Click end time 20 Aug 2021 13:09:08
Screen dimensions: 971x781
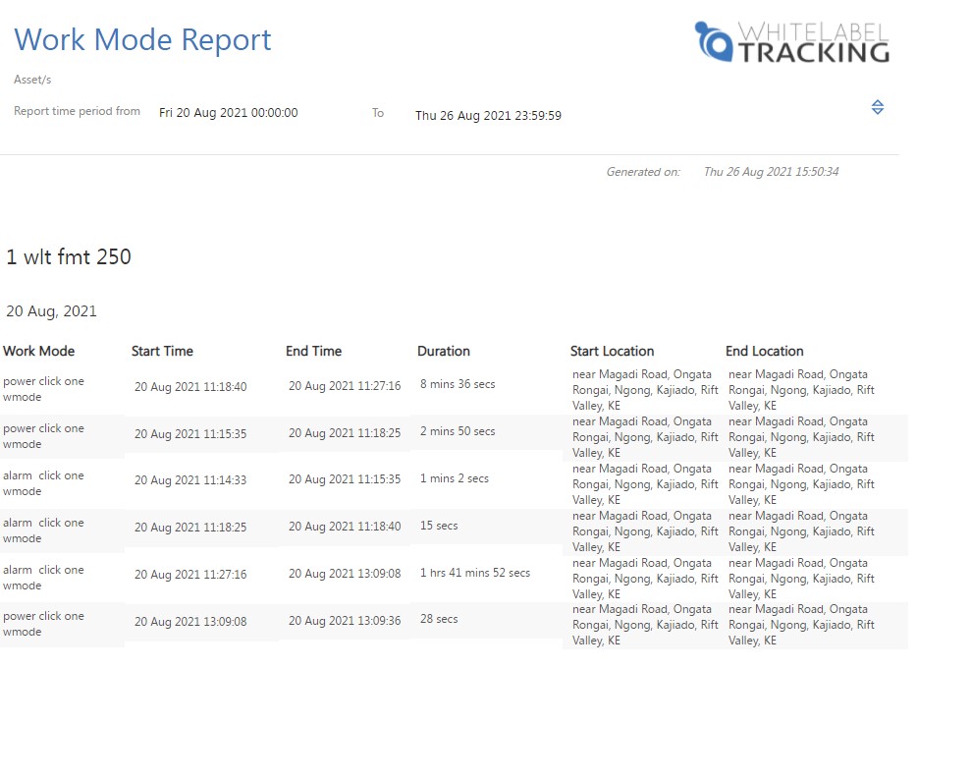[345, 574]
